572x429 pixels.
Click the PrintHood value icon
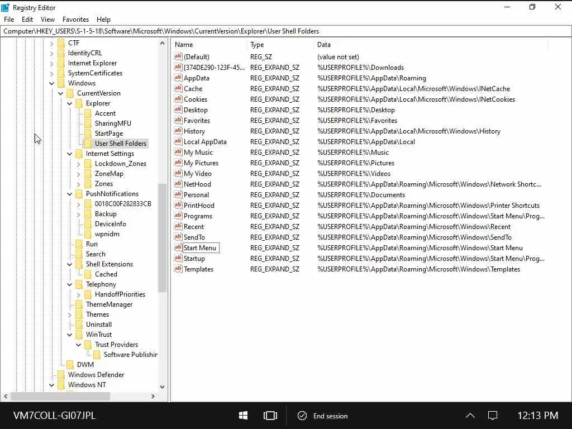178,205
